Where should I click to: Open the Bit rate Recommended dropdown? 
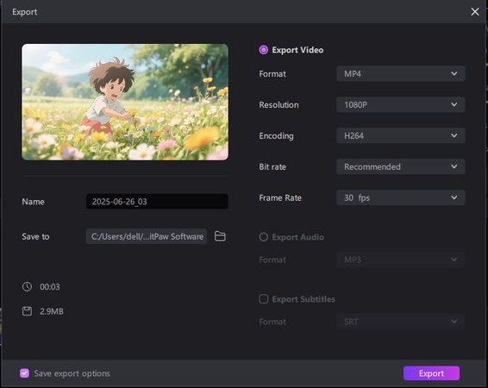pyautogui.click(x=401, y=166)
